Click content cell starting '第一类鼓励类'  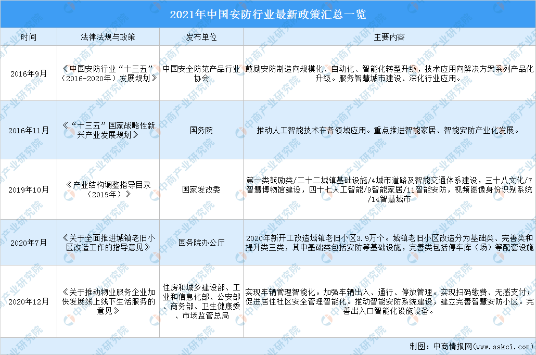pos(389,189)
